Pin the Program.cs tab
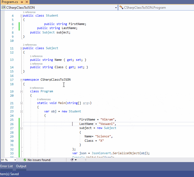Image resolution: width=194 pixels, height=177 pixels. click(x=22, y=2)
